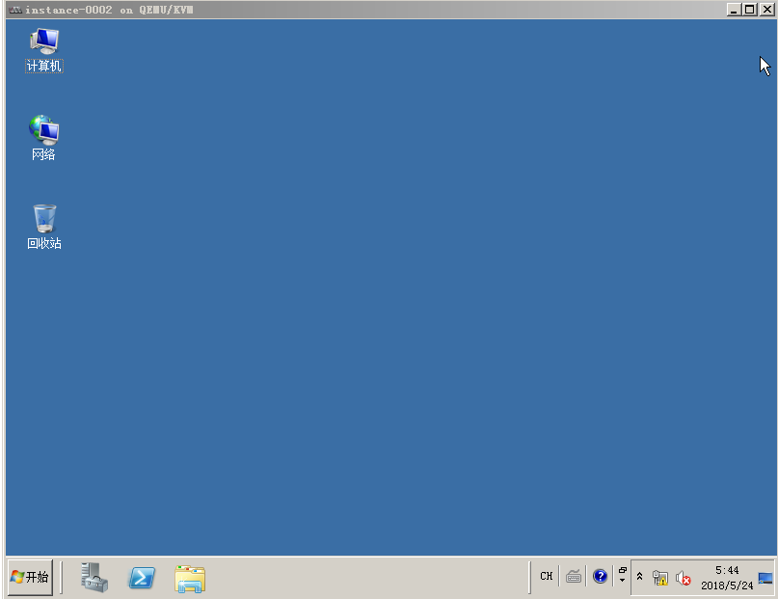Image resolution: width=778 pixels, height=599 pixels.
Task: Select the 计算机 (Computer) desktop icon
Action: [44, 50]
